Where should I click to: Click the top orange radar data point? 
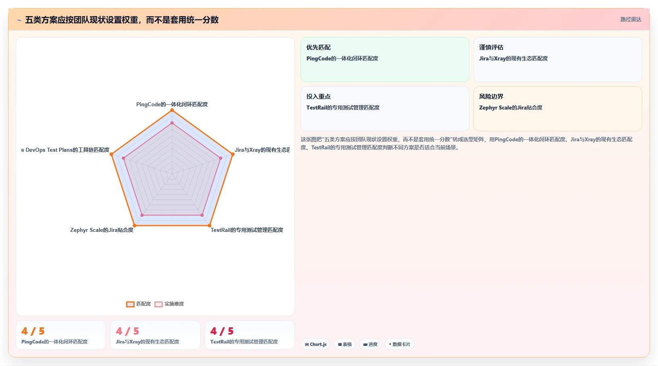tap(172, 110)
